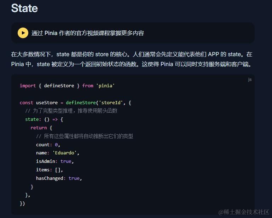The height and width of the screenshot is (218, 272).
Task: Click the return keyword in code
Action: pyautogui.click(x=39, y=128)
